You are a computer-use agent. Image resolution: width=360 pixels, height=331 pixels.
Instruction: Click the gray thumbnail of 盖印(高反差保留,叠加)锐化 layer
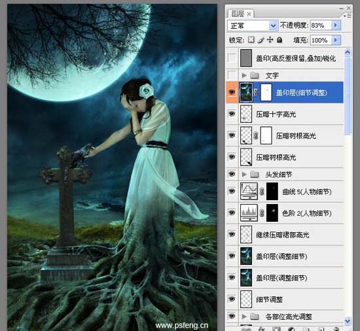246,58
